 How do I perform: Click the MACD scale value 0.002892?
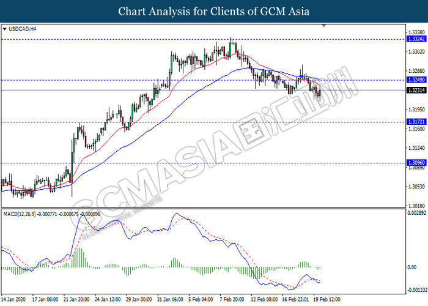click(x=416, y=213)
